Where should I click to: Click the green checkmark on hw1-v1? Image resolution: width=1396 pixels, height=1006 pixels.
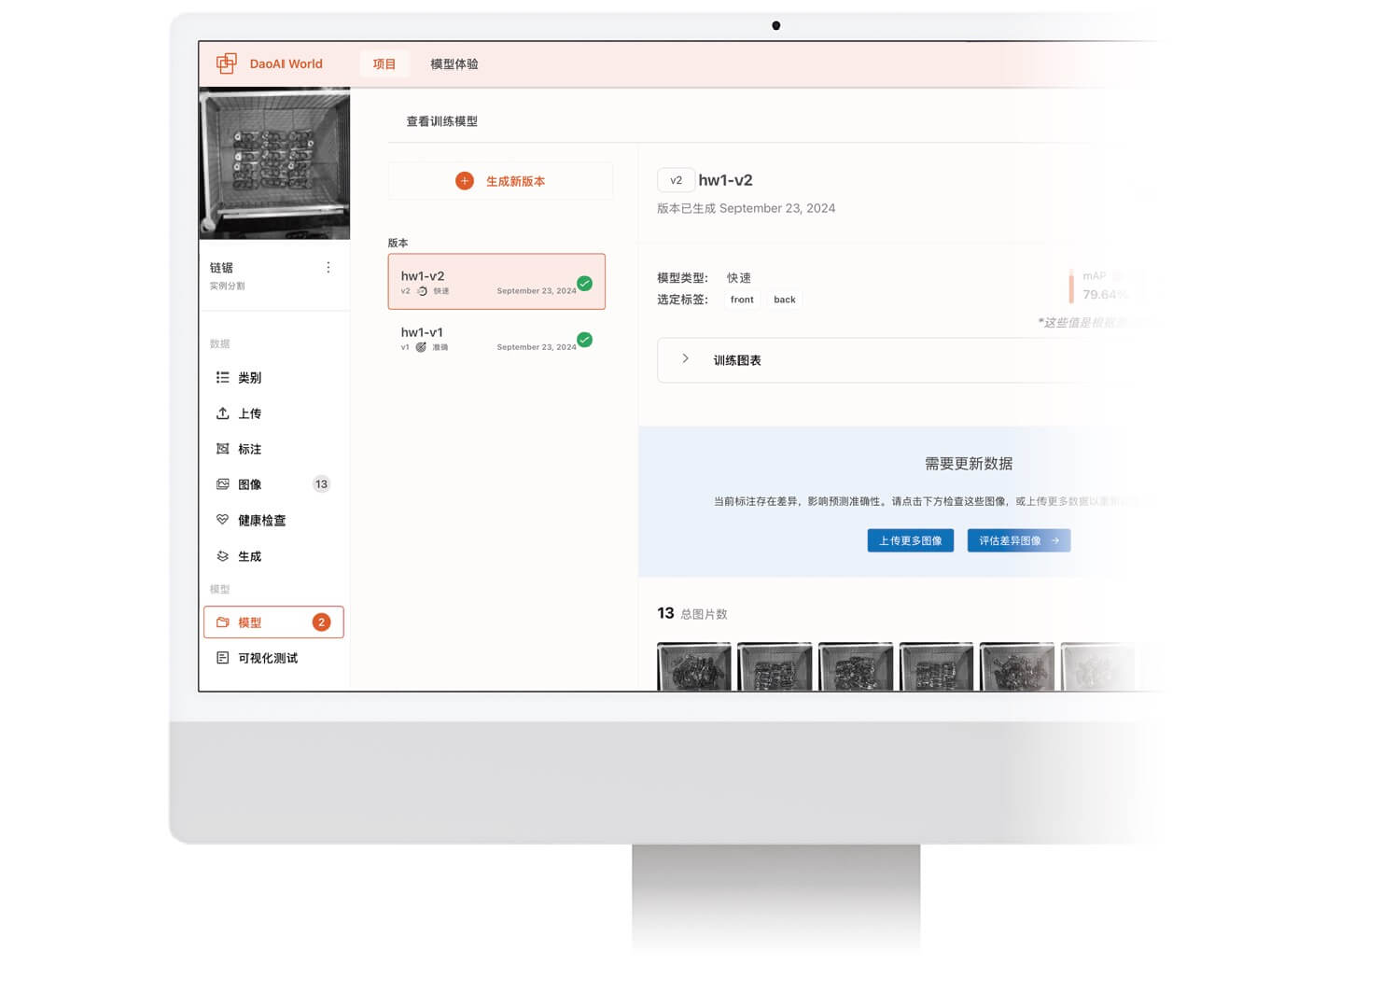point(584,340)
